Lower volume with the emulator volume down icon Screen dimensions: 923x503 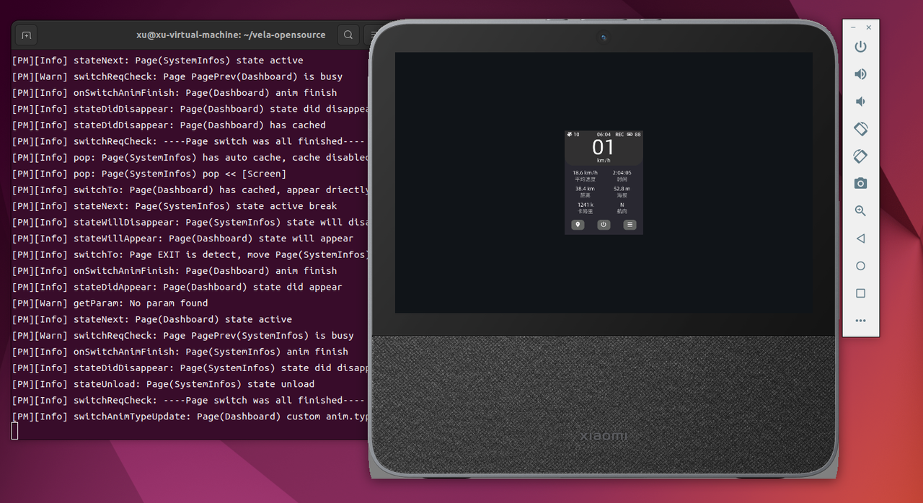point(860,102)
